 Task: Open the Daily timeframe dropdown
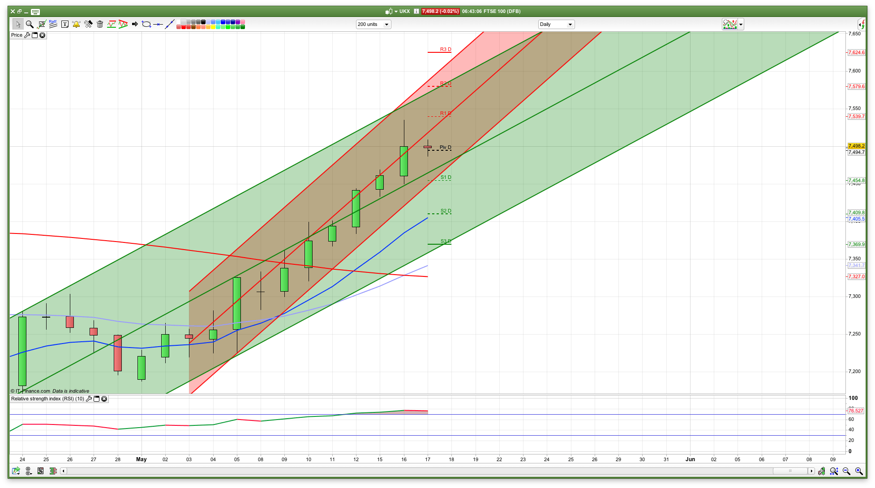point(570,24)
